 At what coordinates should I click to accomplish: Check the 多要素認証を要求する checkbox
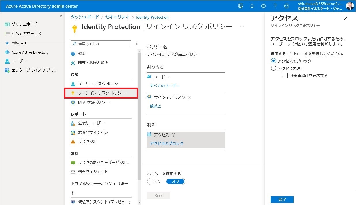coord(285,76)
